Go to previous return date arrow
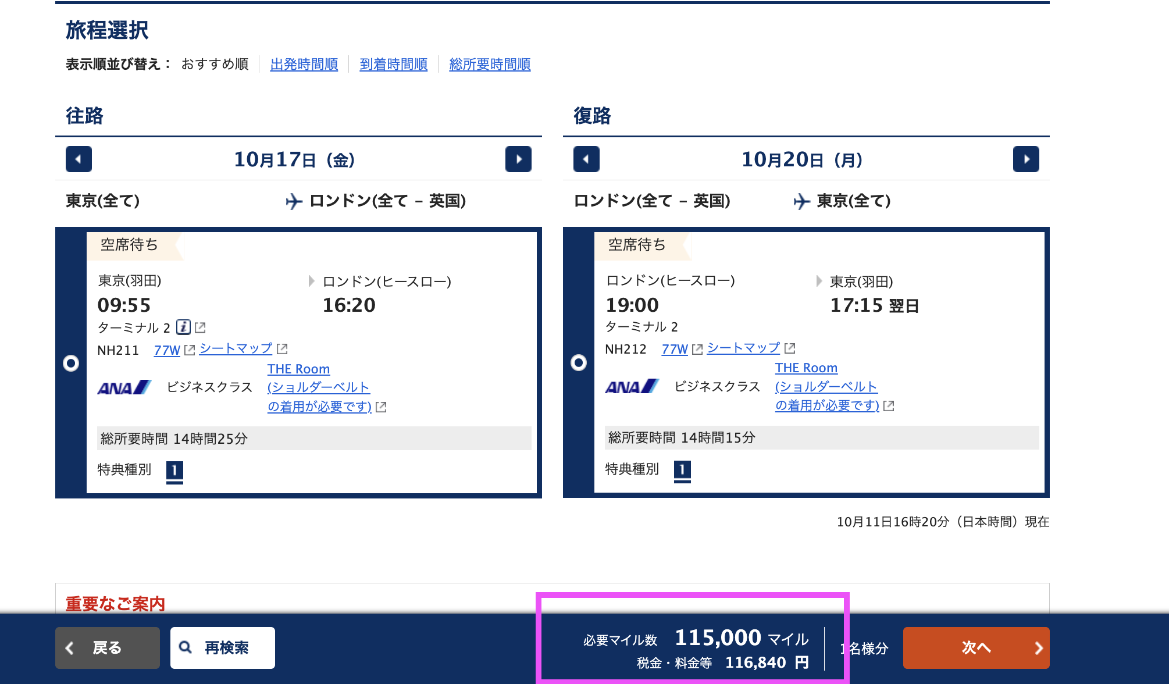Screen dimensions: 1169x684 click(586, 159)
